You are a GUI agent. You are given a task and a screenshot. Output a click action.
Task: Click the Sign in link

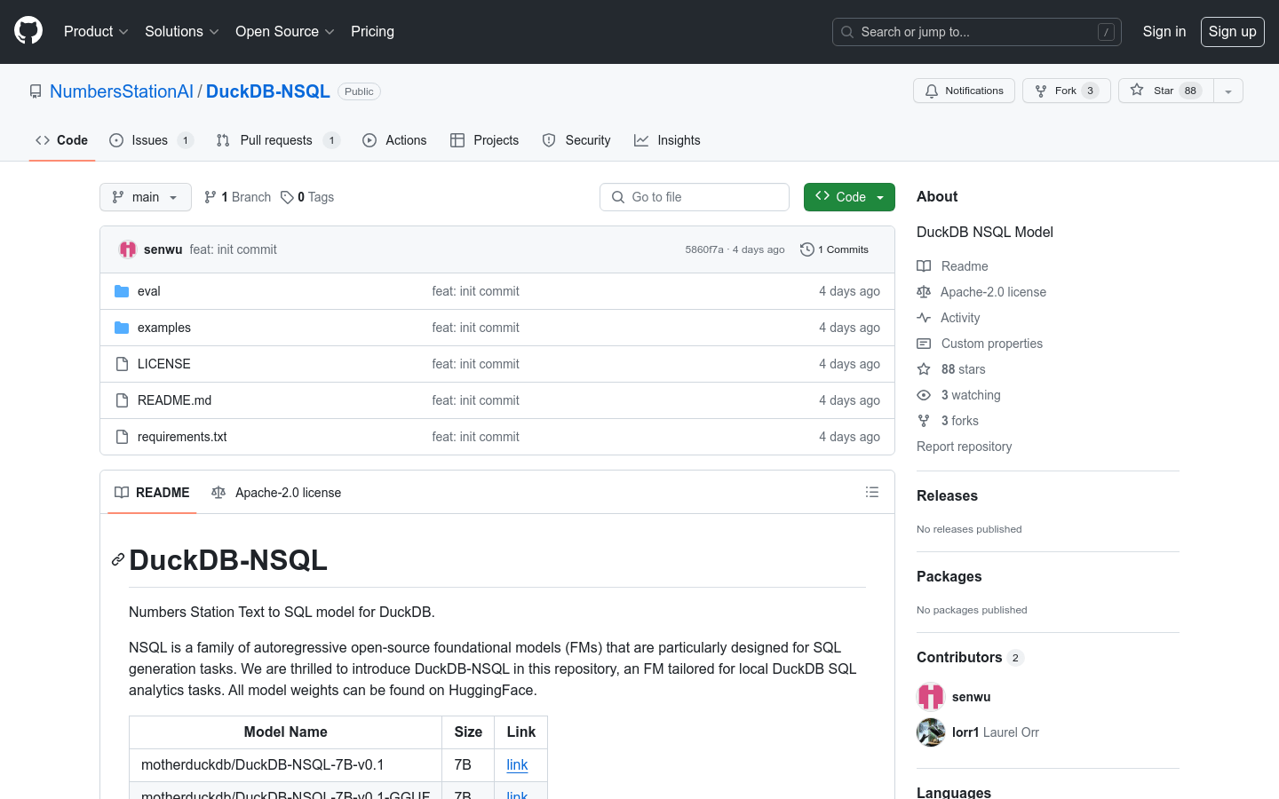click(x=1164, y=31)
